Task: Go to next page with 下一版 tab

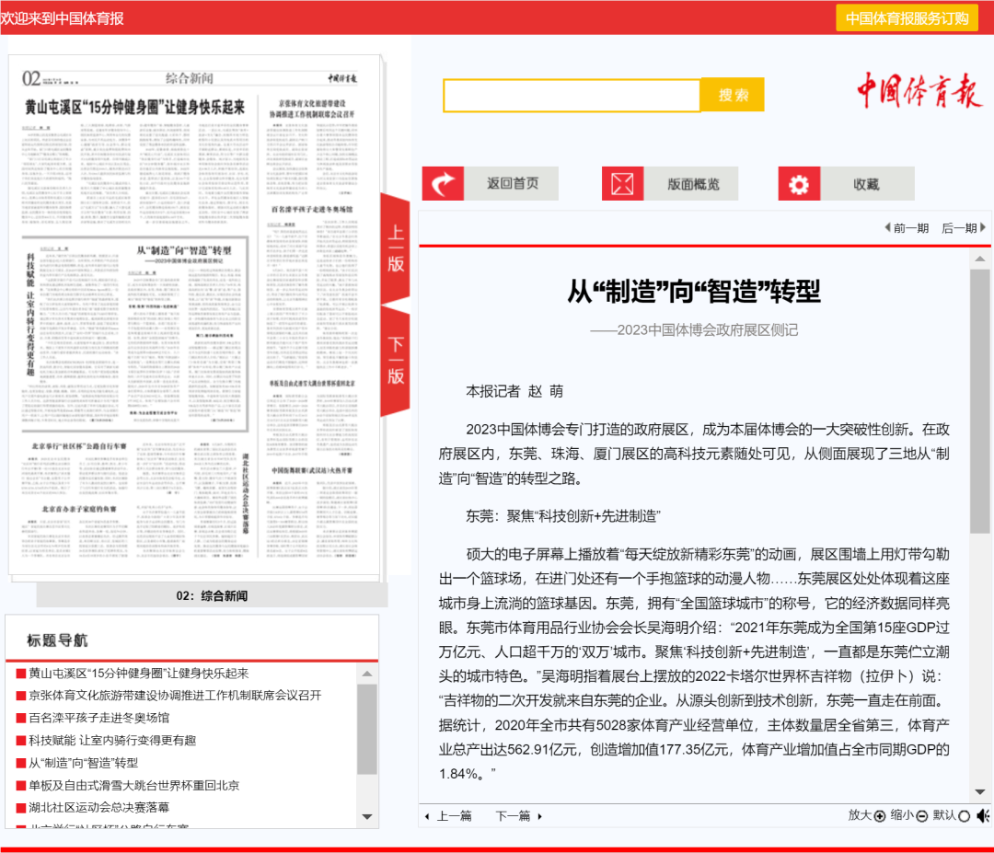Action: click(x=395, y=362)
